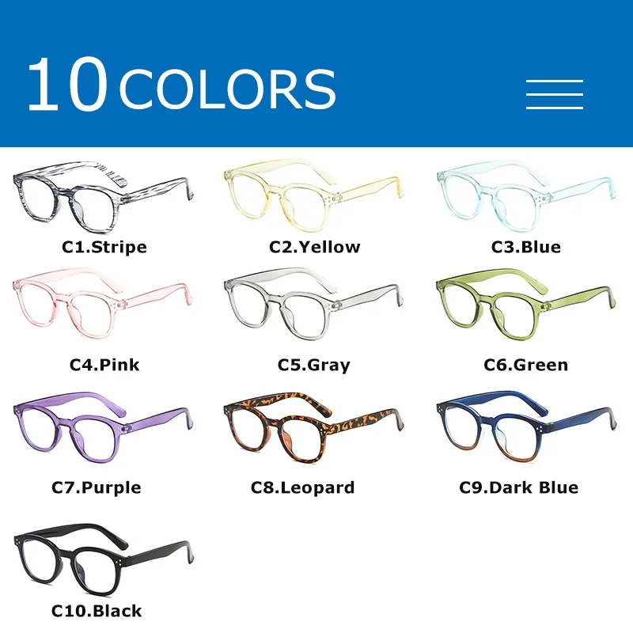Choose the C6 Green glasses image
Image resolution: width=633 pixels, height=633 pixels.
tap(526, 305)
